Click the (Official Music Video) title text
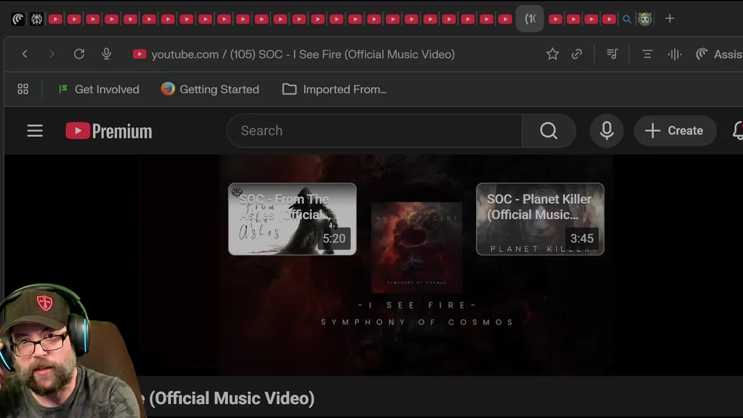 pyautogui.click(x=232, y=398)
